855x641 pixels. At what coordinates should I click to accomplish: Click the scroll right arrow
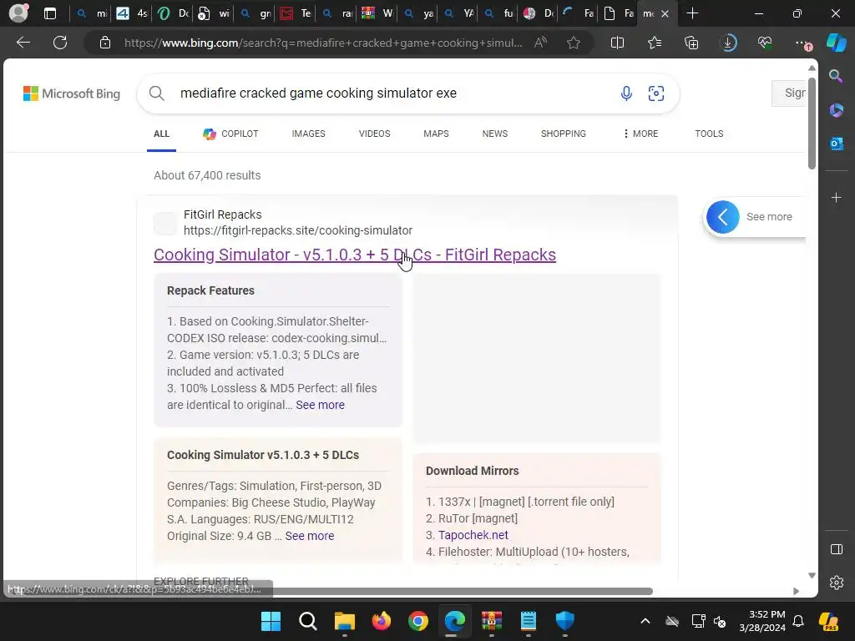coord(796,592)
